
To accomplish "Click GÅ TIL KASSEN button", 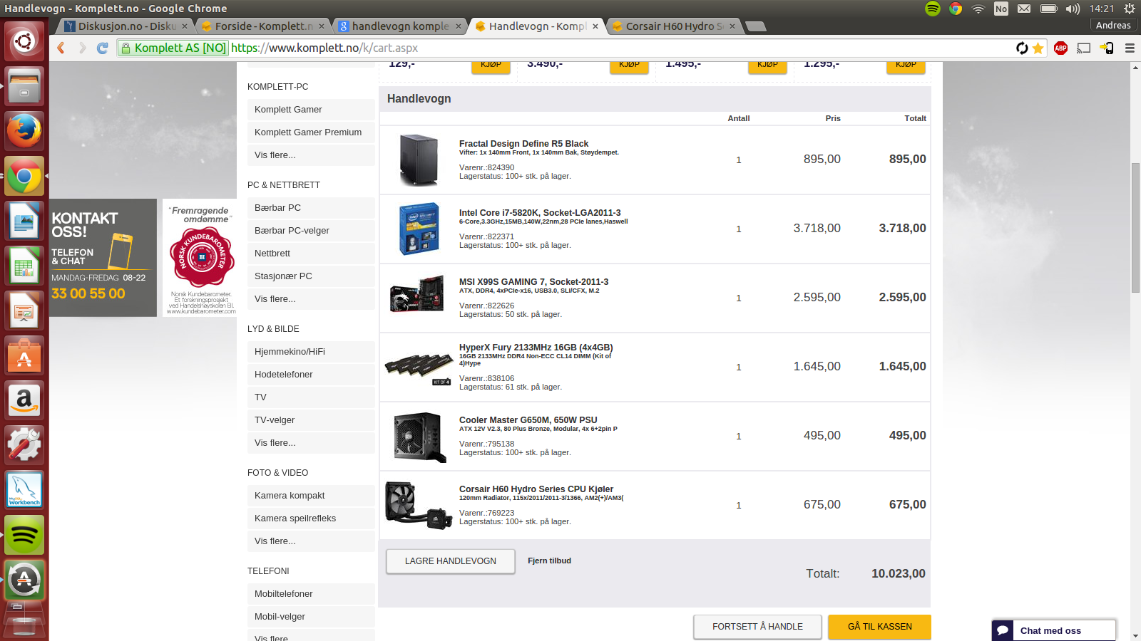I will pyautogui.click(x=880, y=627).
